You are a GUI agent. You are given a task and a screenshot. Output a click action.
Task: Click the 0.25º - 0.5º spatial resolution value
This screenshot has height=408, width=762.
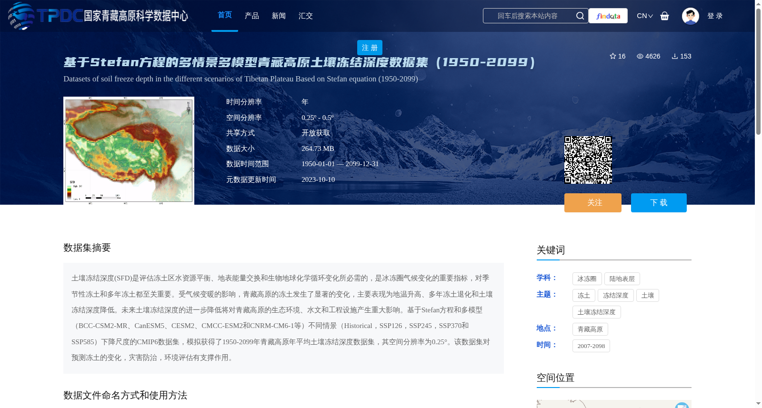point(318,118)
